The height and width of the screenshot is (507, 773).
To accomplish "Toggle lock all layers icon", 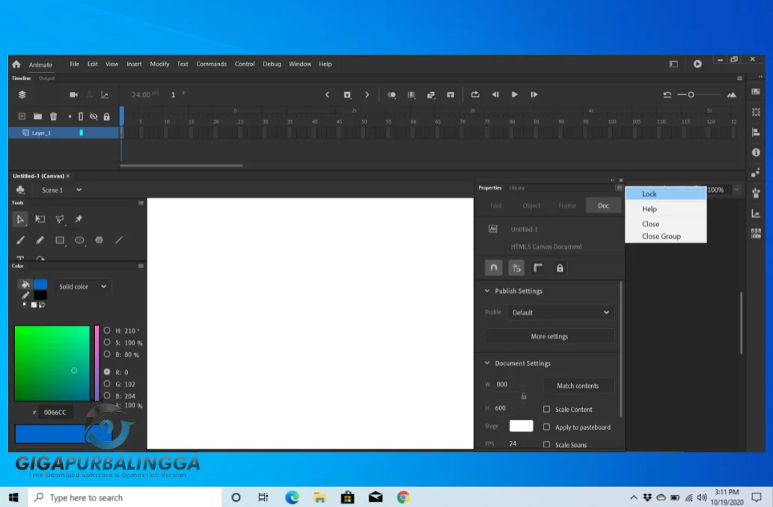I will pyautogui.click(x=106, y=116).
